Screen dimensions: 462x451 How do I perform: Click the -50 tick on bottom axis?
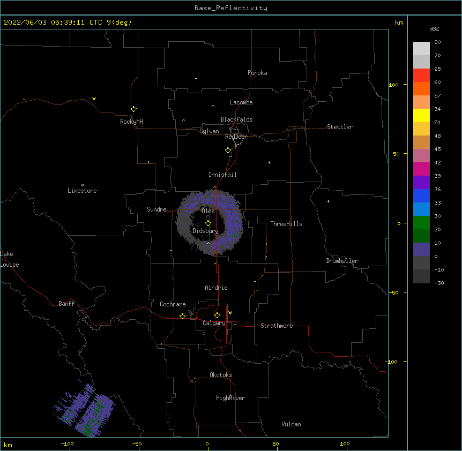pos(137,444)
